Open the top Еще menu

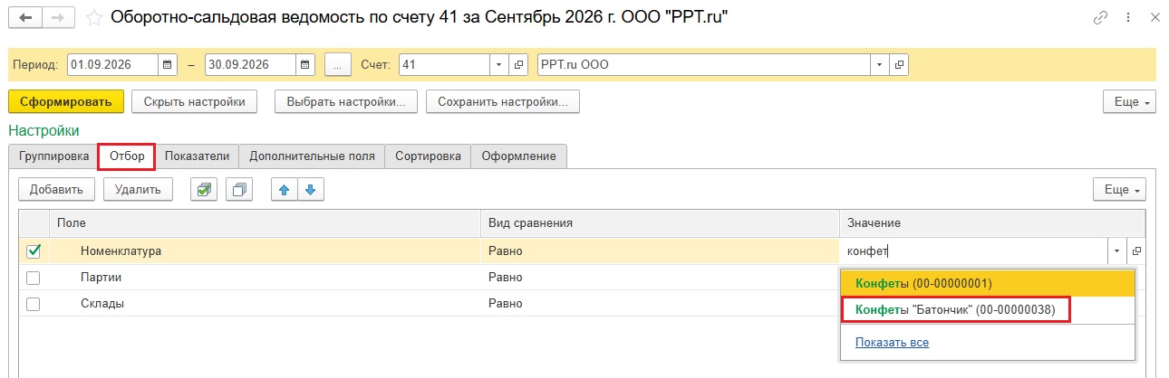[1130, 101]
